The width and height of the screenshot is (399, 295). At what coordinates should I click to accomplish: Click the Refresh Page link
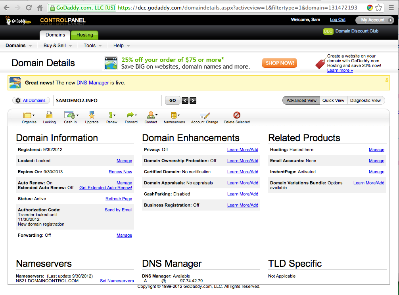(119, 199)
